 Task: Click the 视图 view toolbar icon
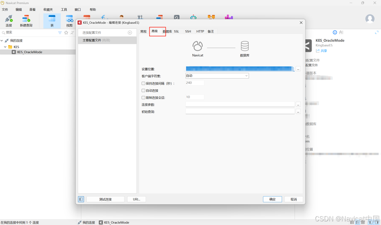pyautogui.click(x=69, y=21)
